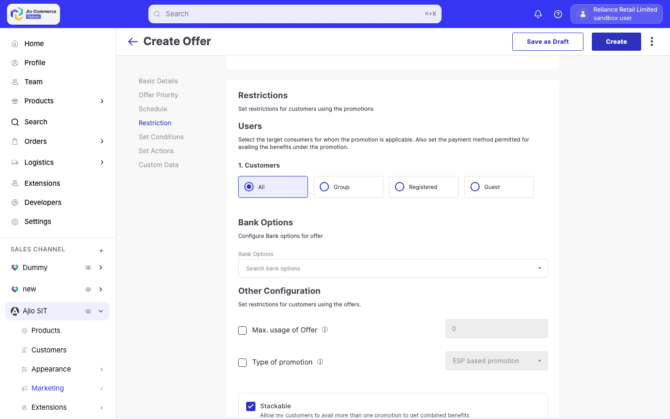The height and width of the screenshot is (419, 670).
Task: Click the help question mark icon
Action: (558, 14)
